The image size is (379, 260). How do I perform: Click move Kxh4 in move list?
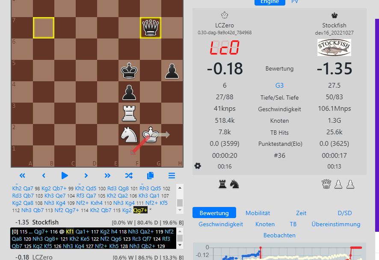click(97, 203)
